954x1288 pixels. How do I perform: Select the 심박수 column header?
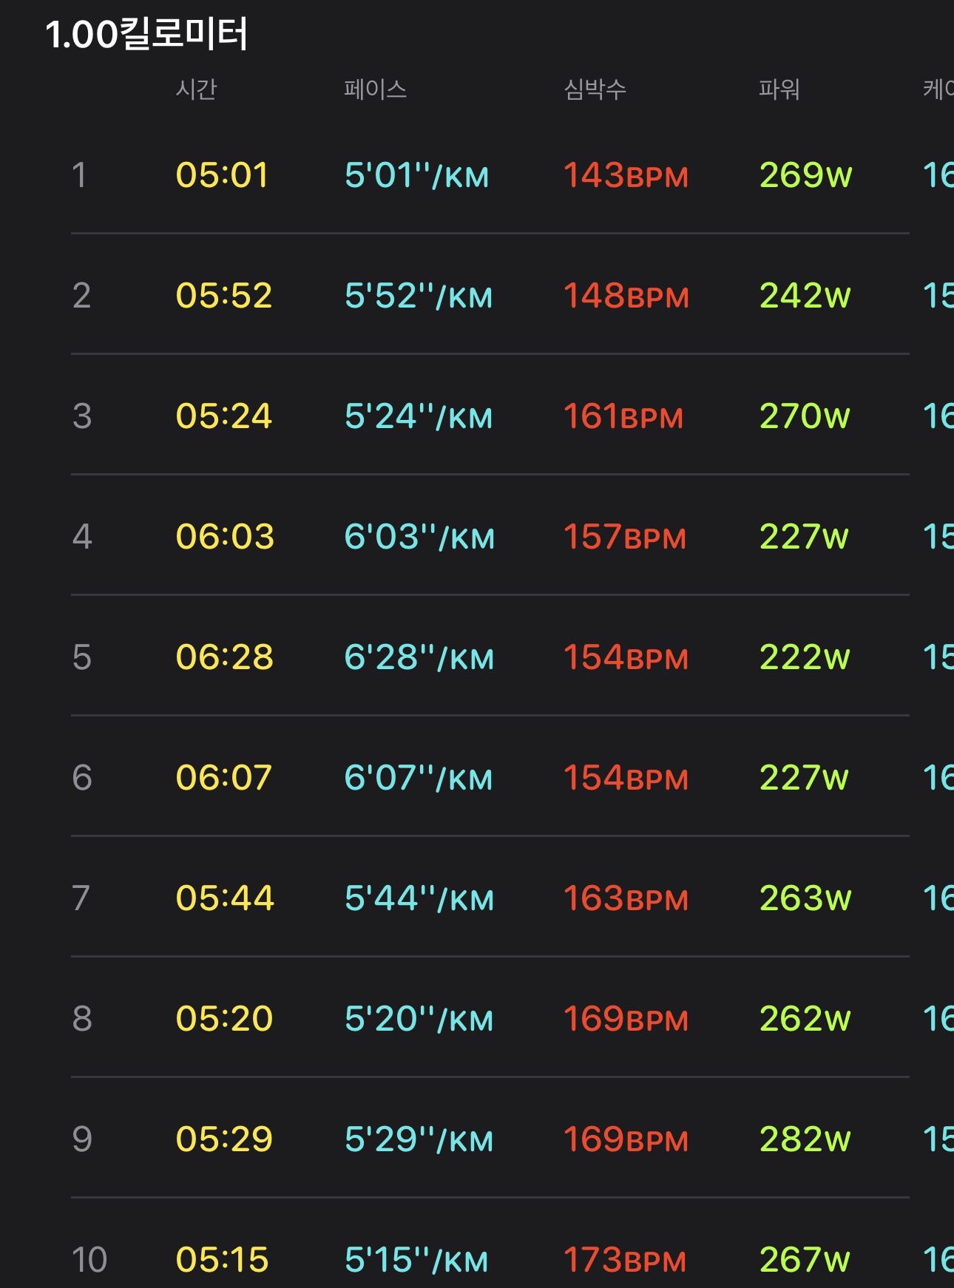(x=595, y=89)
